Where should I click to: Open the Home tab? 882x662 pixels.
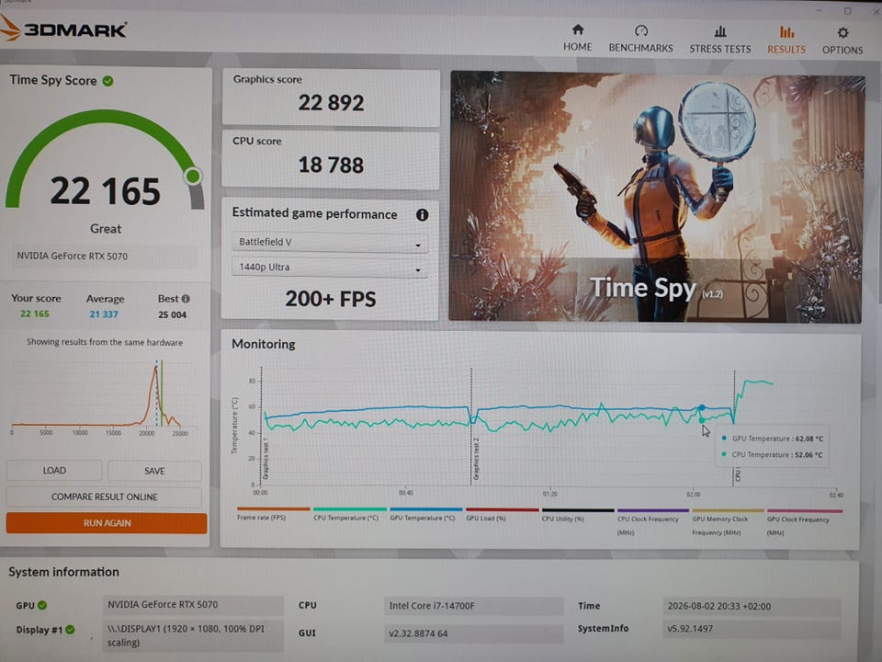click(577, 38)
